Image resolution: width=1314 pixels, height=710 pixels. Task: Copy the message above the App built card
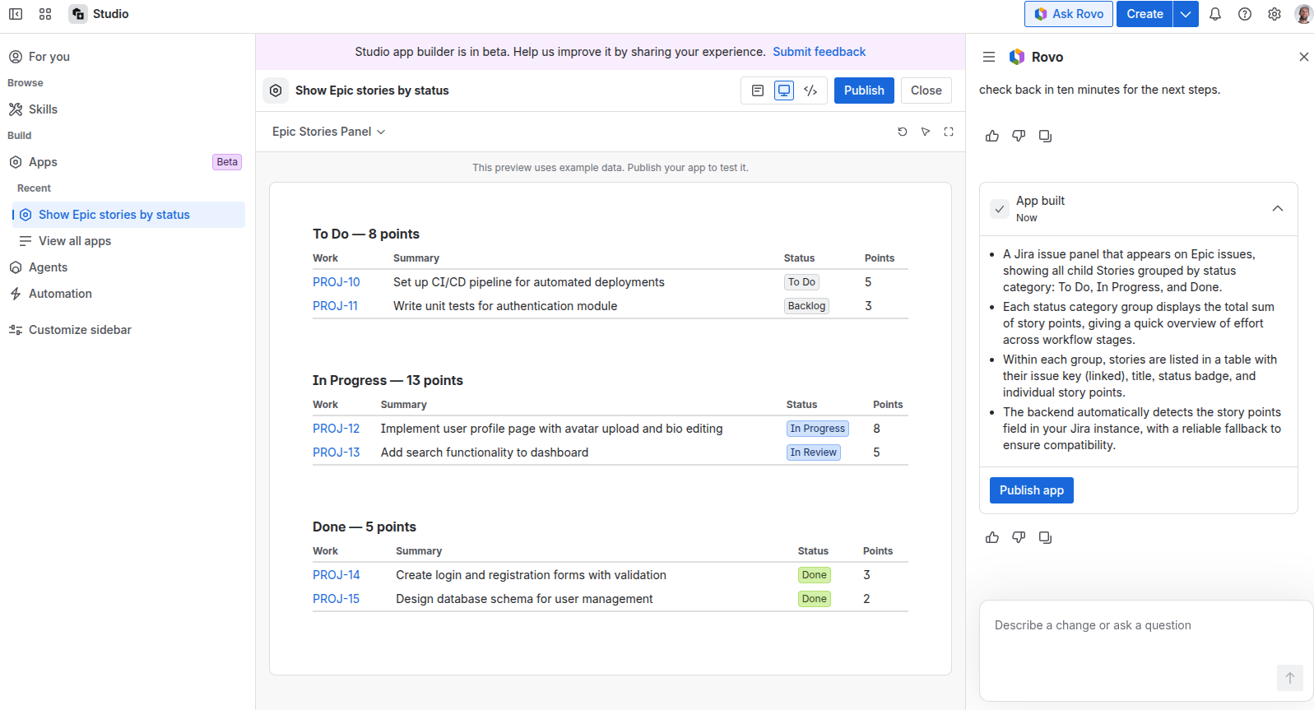[x=1045, y=136]
